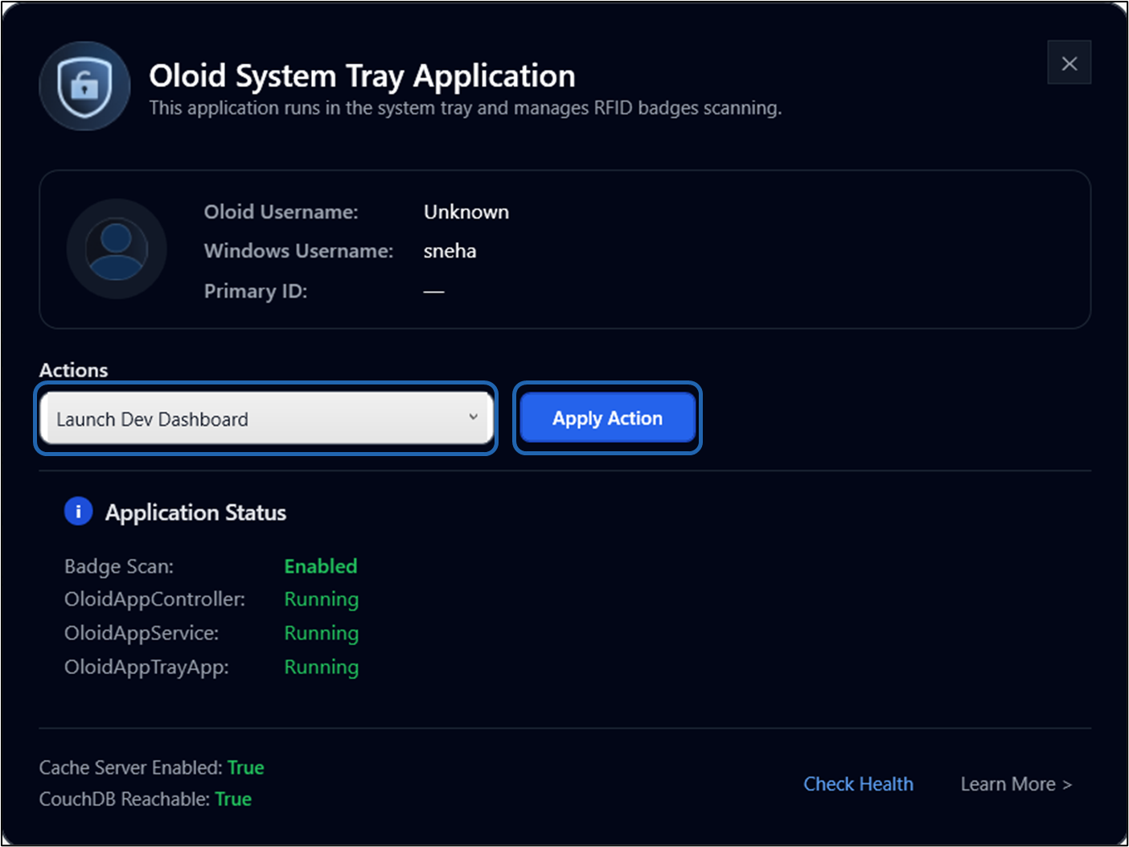The image size is (1129, 847).
Task: Click the Primary ID dash value
Action: pyautogui.click(x=434, y=291)
